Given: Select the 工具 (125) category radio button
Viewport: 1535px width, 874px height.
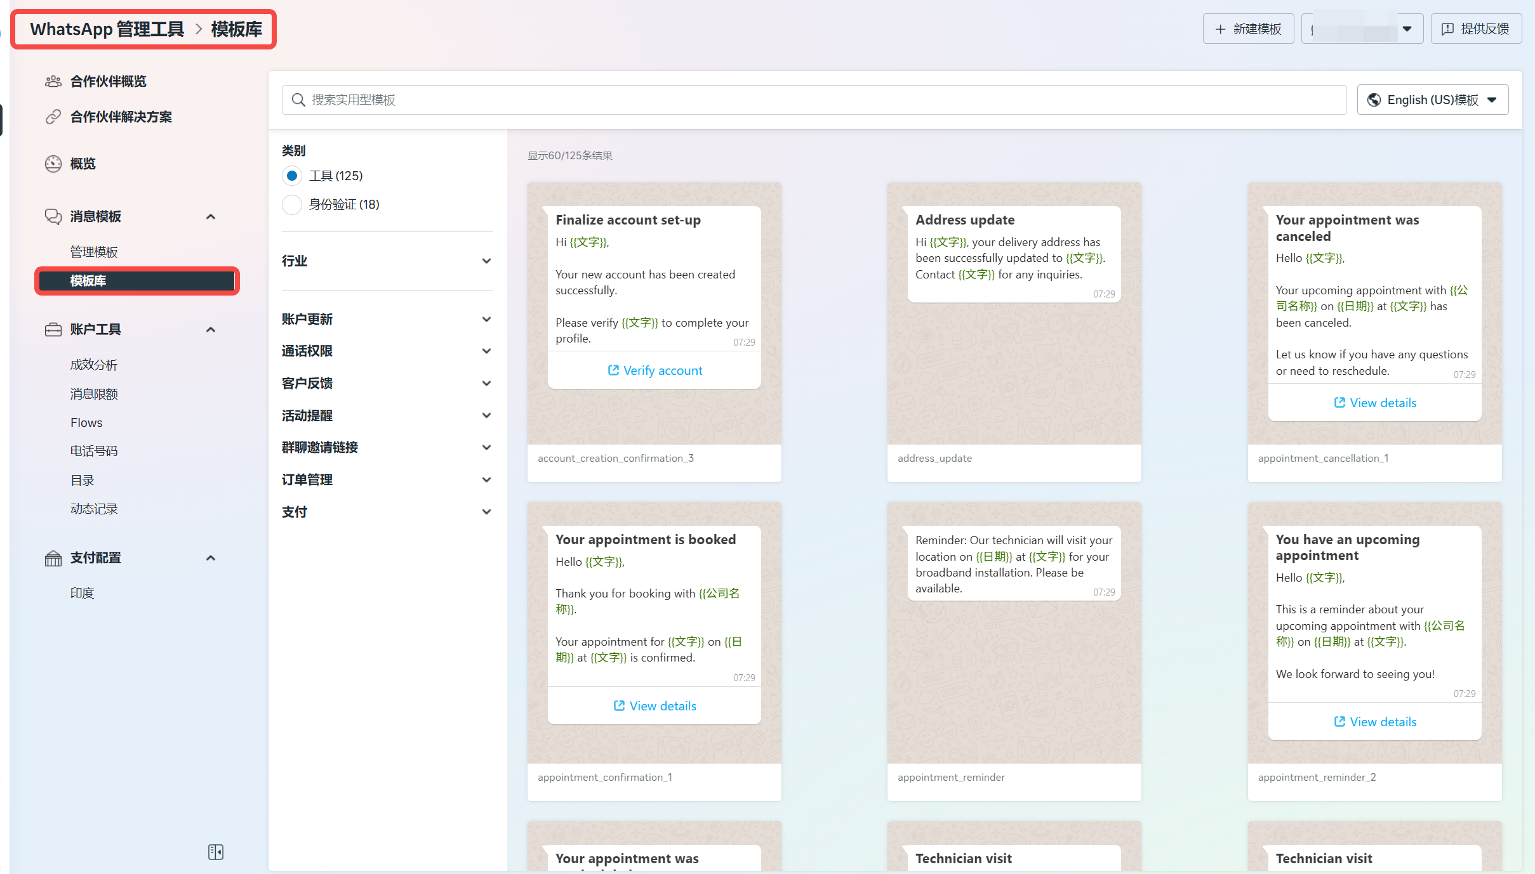Looking at the screenshot, I should (x=292, y=176).
